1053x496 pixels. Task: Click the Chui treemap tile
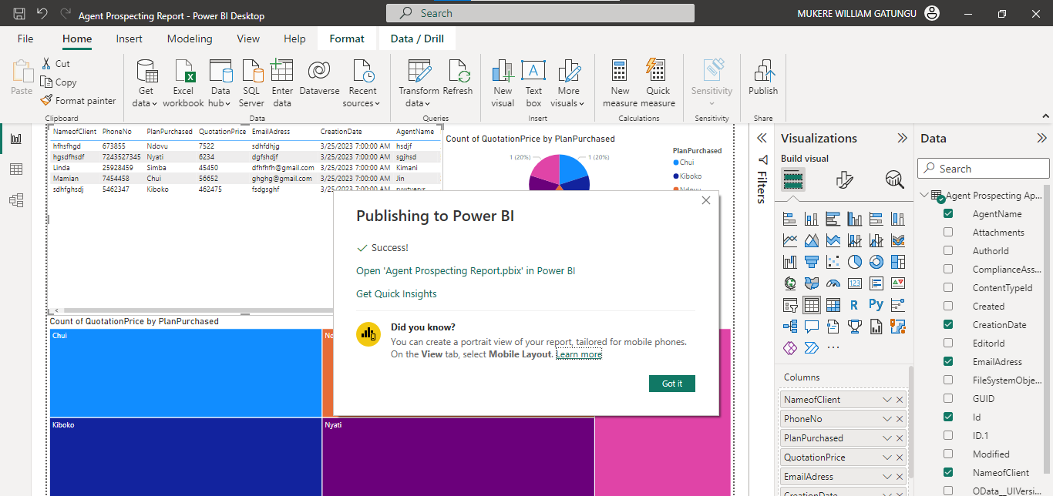pyautogui.click(x=186, y=374)
